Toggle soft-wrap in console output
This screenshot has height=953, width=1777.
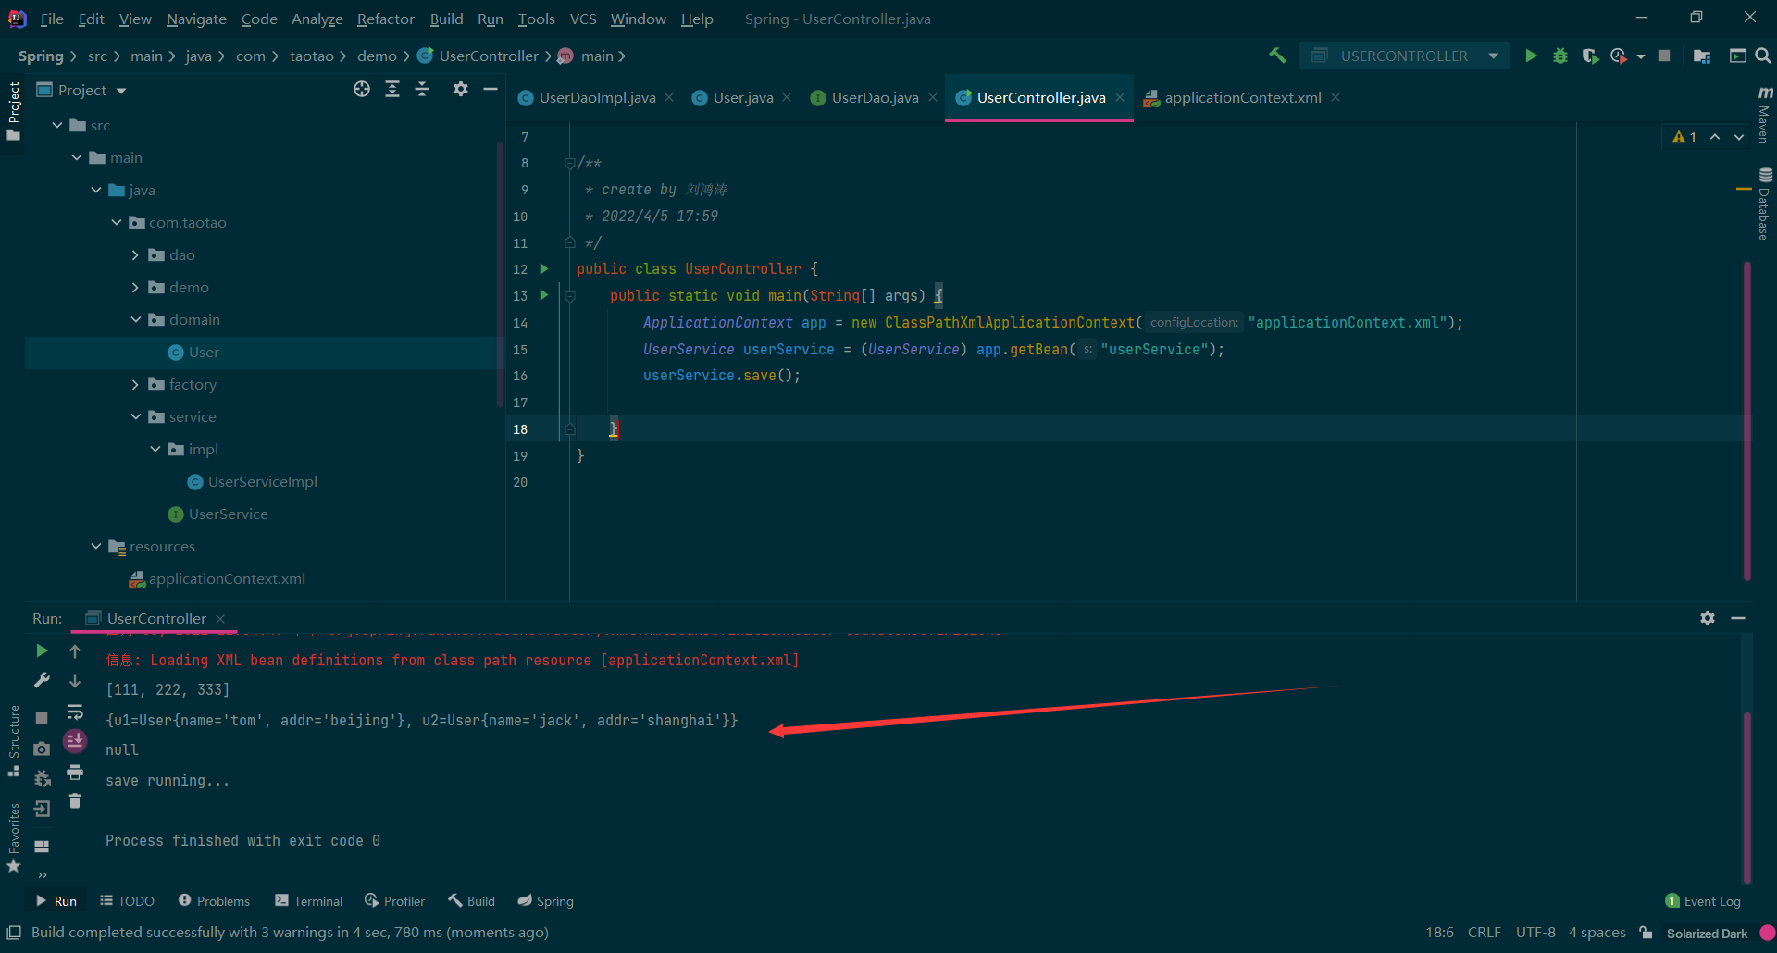(75, 712)
